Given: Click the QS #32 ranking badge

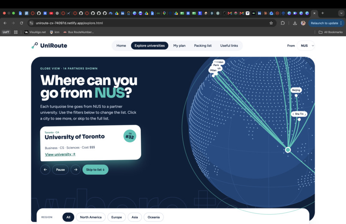Looking at the screenshot, I should 130,136.
